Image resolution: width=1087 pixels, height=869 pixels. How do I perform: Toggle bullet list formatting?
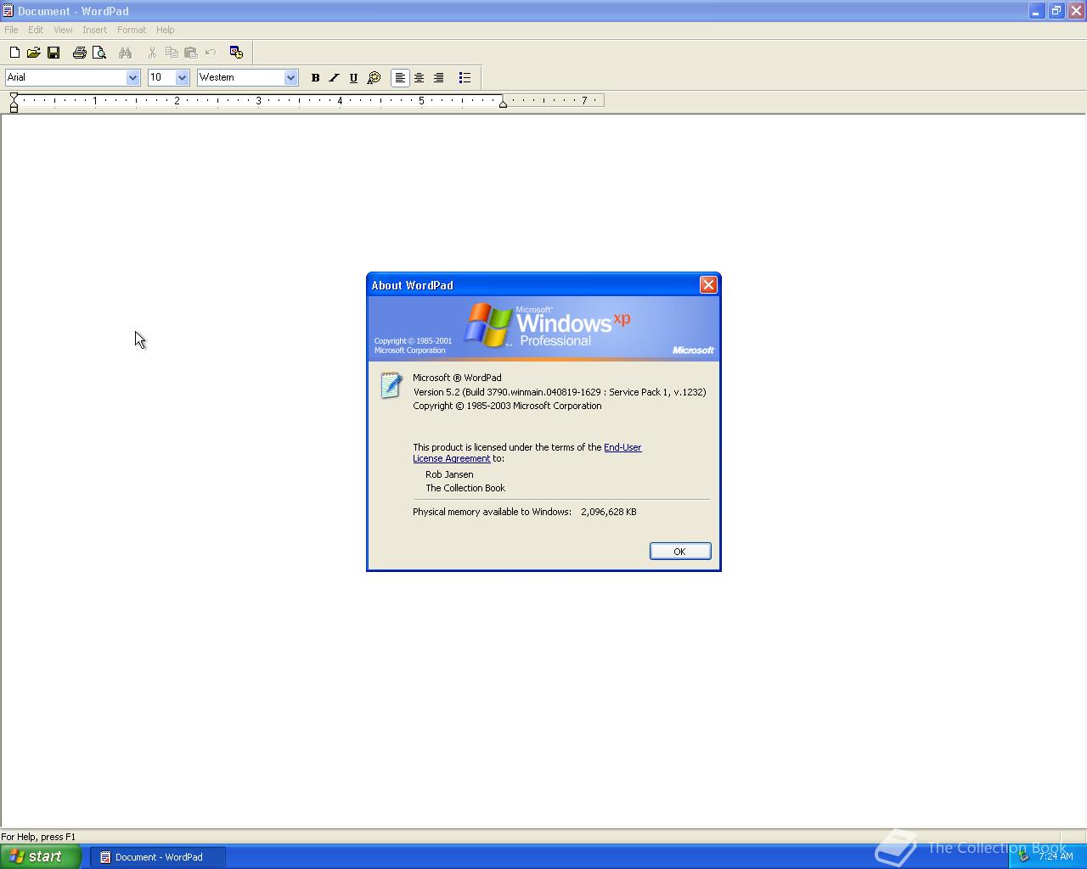(465, 78)
